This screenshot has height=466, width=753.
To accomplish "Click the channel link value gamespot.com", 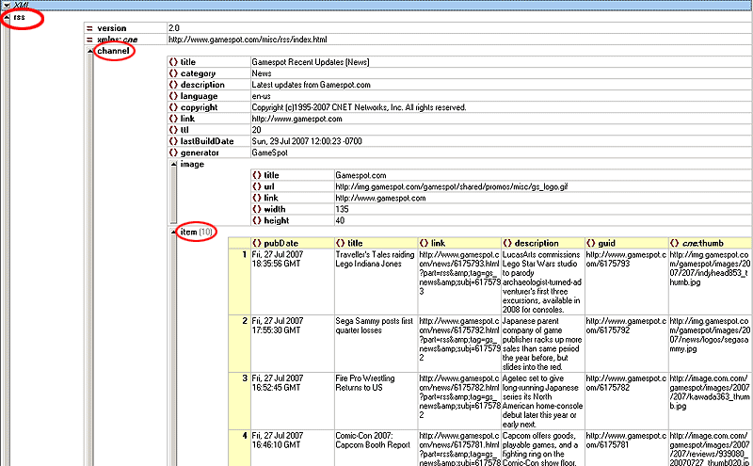I will tap(296, 119).
